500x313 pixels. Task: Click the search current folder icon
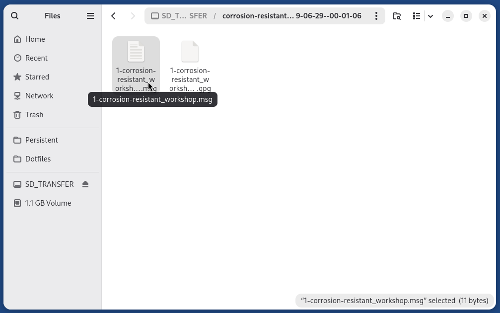(396, 15)
